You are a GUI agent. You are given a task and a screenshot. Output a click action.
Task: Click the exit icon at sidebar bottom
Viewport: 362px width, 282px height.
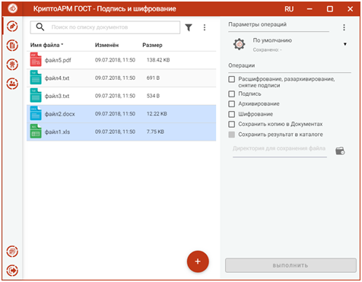12,271
